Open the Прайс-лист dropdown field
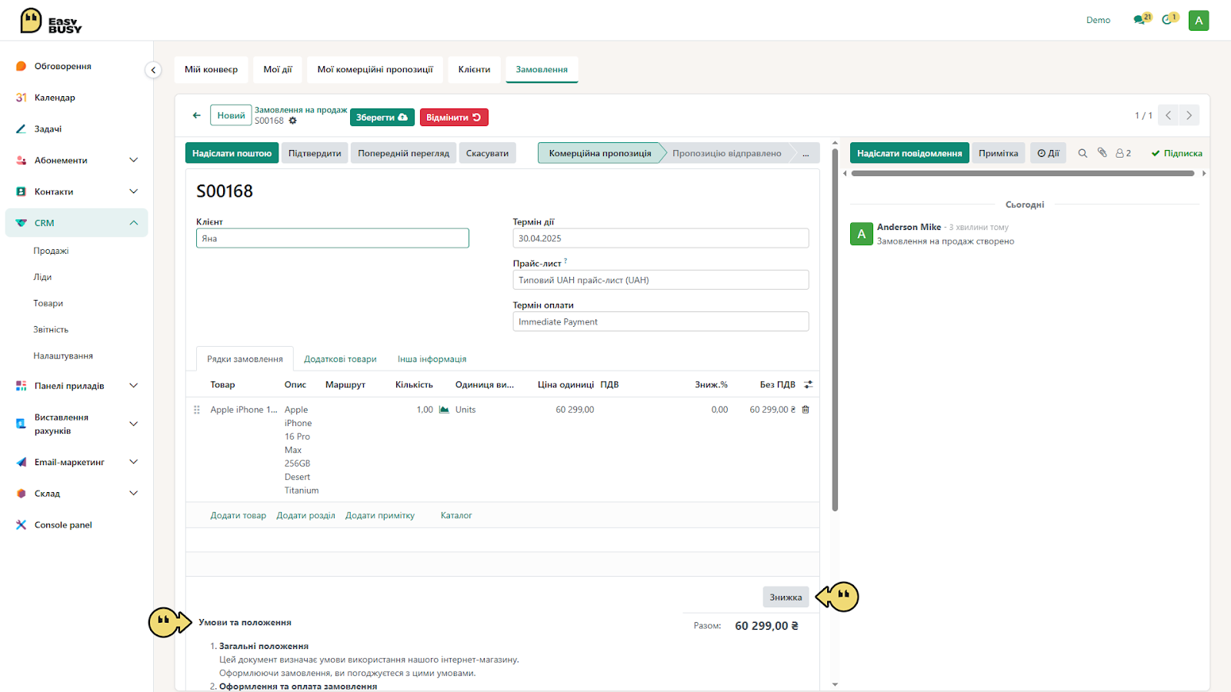 coord(661,280)
